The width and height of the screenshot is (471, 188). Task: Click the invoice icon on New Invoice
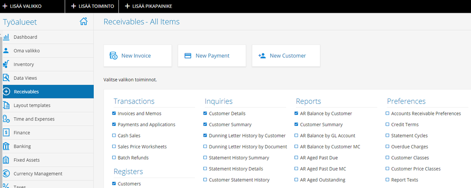(x=114, y=56)
